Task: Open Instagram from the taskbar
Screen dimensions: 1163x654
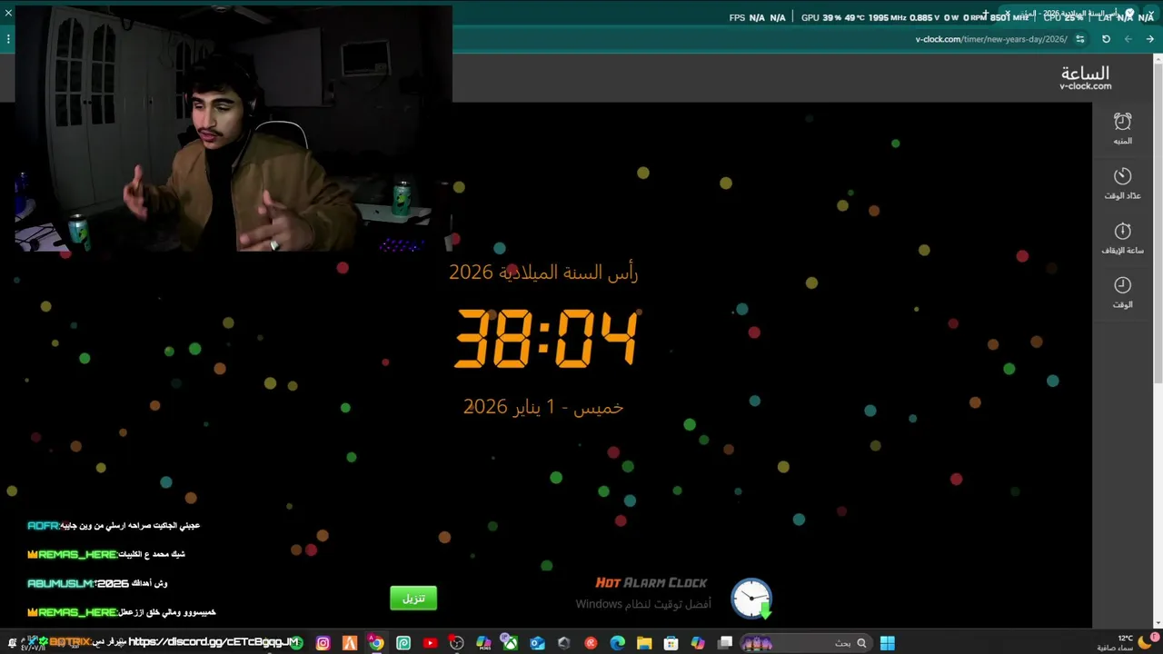Action: [323, 643]
